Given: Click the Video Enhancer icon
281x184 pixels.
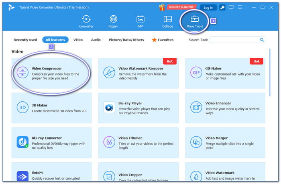Looking at the screenshot, I should pos(196,107).
